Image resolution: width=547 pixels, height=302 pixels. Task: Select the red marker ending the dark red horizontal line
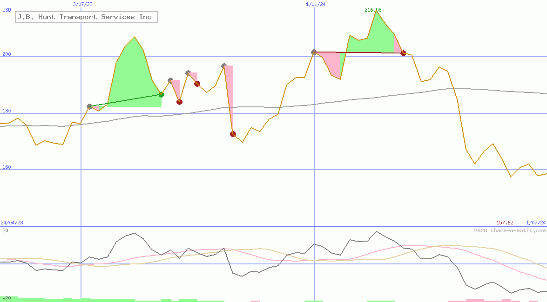point(403,53)
